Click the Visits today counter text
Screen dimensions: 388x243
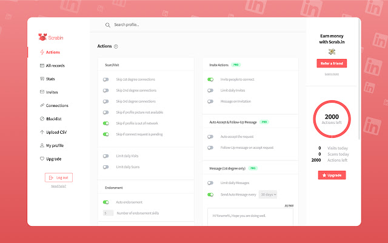[x=338, y=148]
